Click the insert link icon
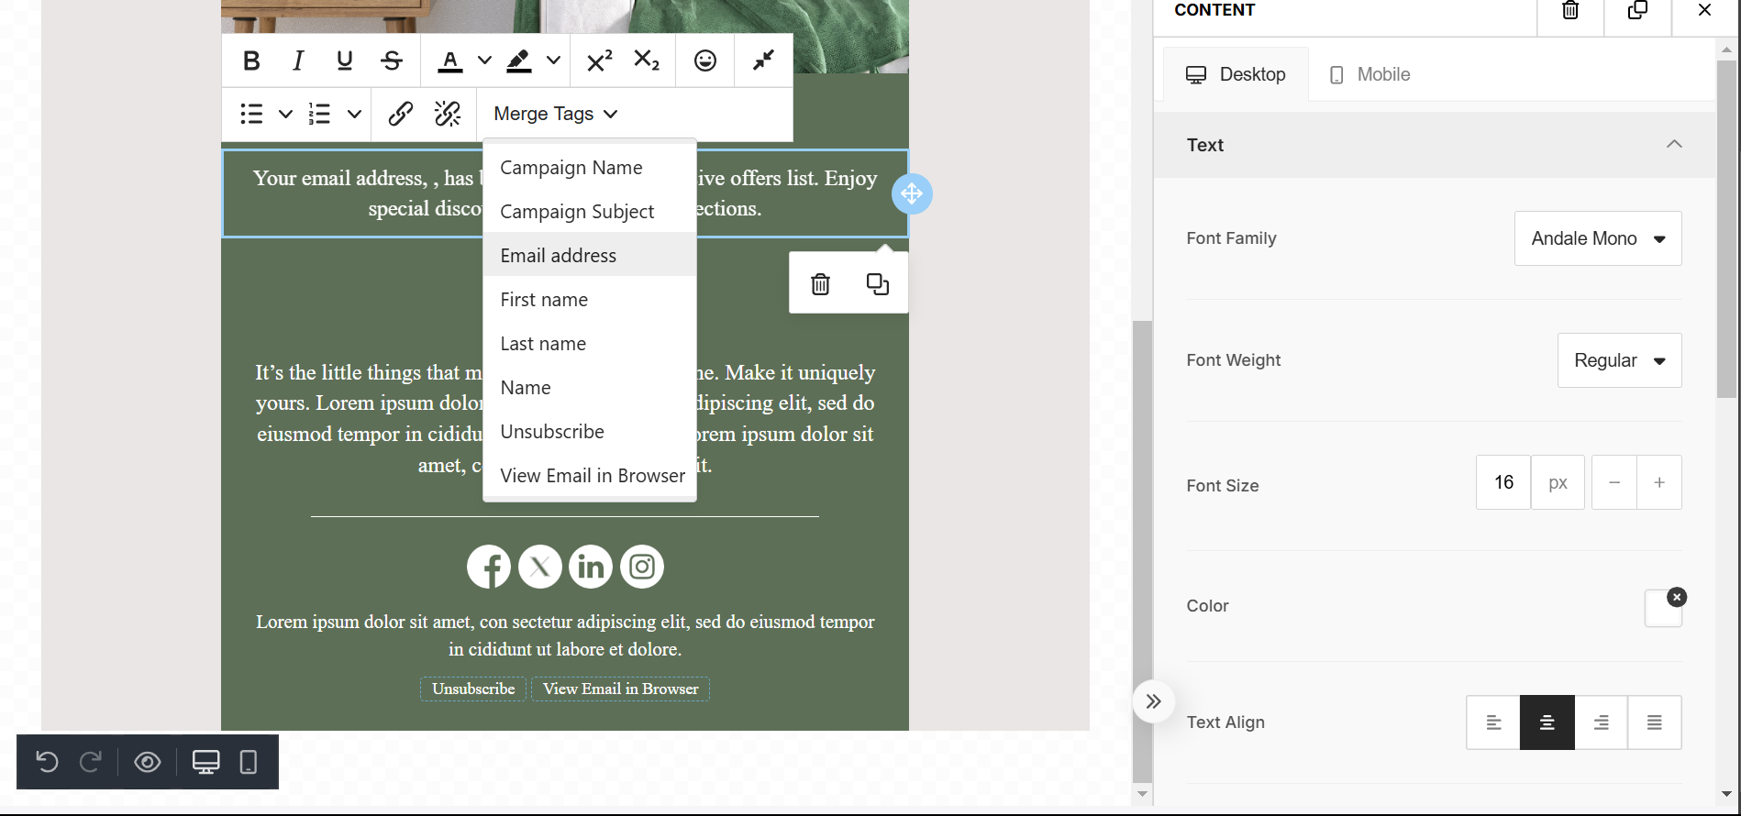The width and height of the screenshot is (1741, 816). click(400, 114)
